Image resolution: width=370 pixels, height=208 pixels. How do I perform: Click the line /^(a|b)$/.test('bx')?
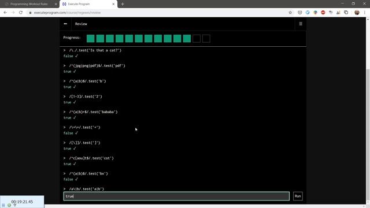[x=88, y=173]
